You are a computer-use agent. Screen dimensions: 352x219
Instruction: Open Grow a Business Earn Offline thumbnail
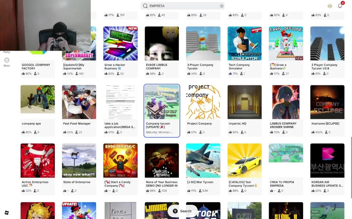(286, 43)
